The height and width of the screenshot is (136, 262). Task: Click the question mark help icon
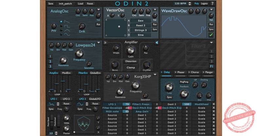212,4
